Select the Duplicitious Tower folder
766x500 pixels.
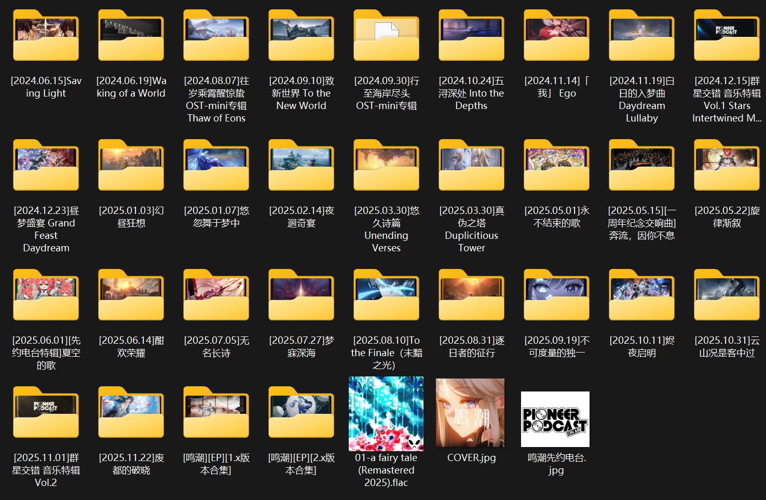471,166
